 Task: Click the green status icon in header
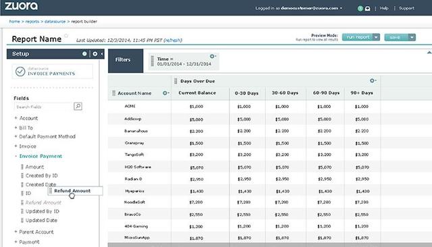pos(360,9)
